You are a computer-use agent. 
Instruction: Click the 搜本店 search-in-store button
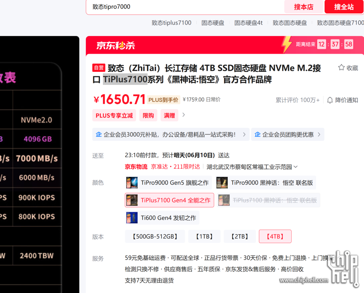pos(304,7)
